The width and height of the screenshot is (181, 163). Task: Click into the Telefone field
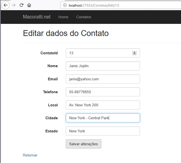[x=103, y=92]
